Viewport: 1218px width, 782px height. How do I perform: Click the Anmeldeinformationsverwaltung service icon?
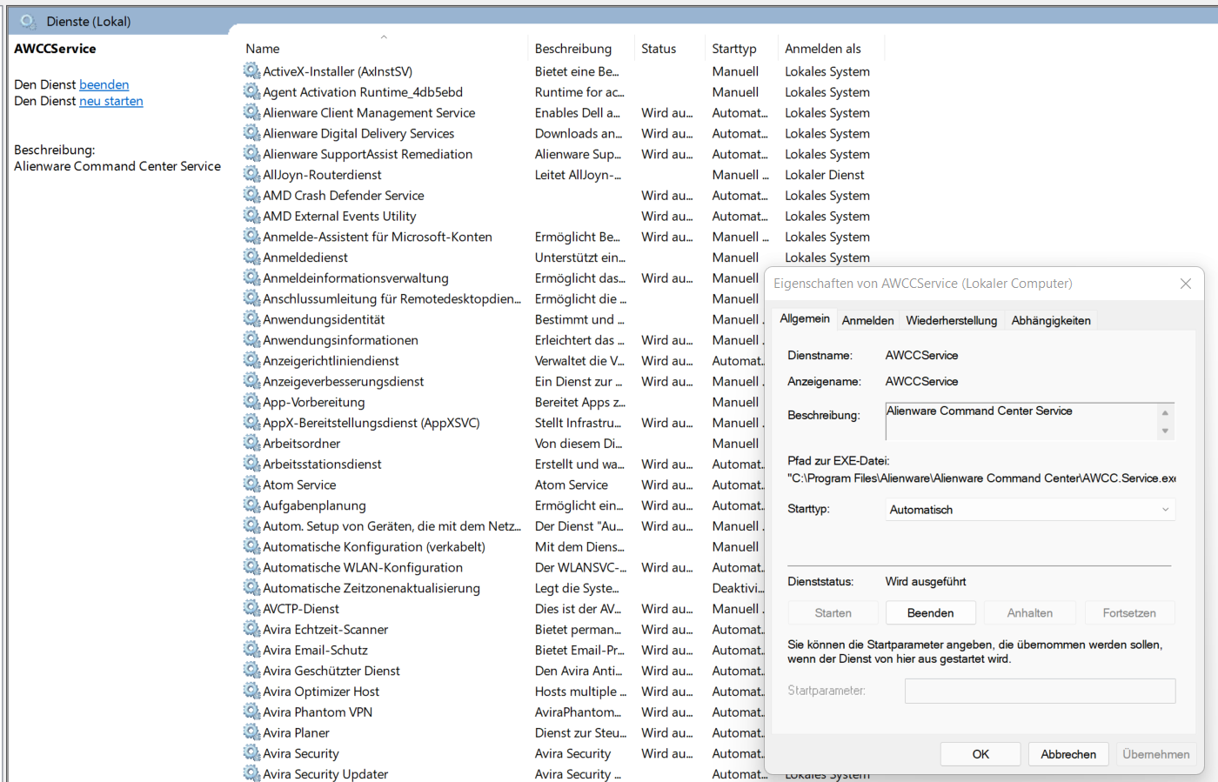(251, 277)
